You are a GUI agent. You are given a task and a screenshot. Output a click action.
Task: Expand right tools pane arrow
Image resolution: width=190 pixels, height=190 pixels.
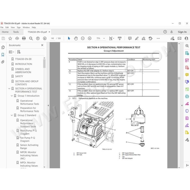182,105
